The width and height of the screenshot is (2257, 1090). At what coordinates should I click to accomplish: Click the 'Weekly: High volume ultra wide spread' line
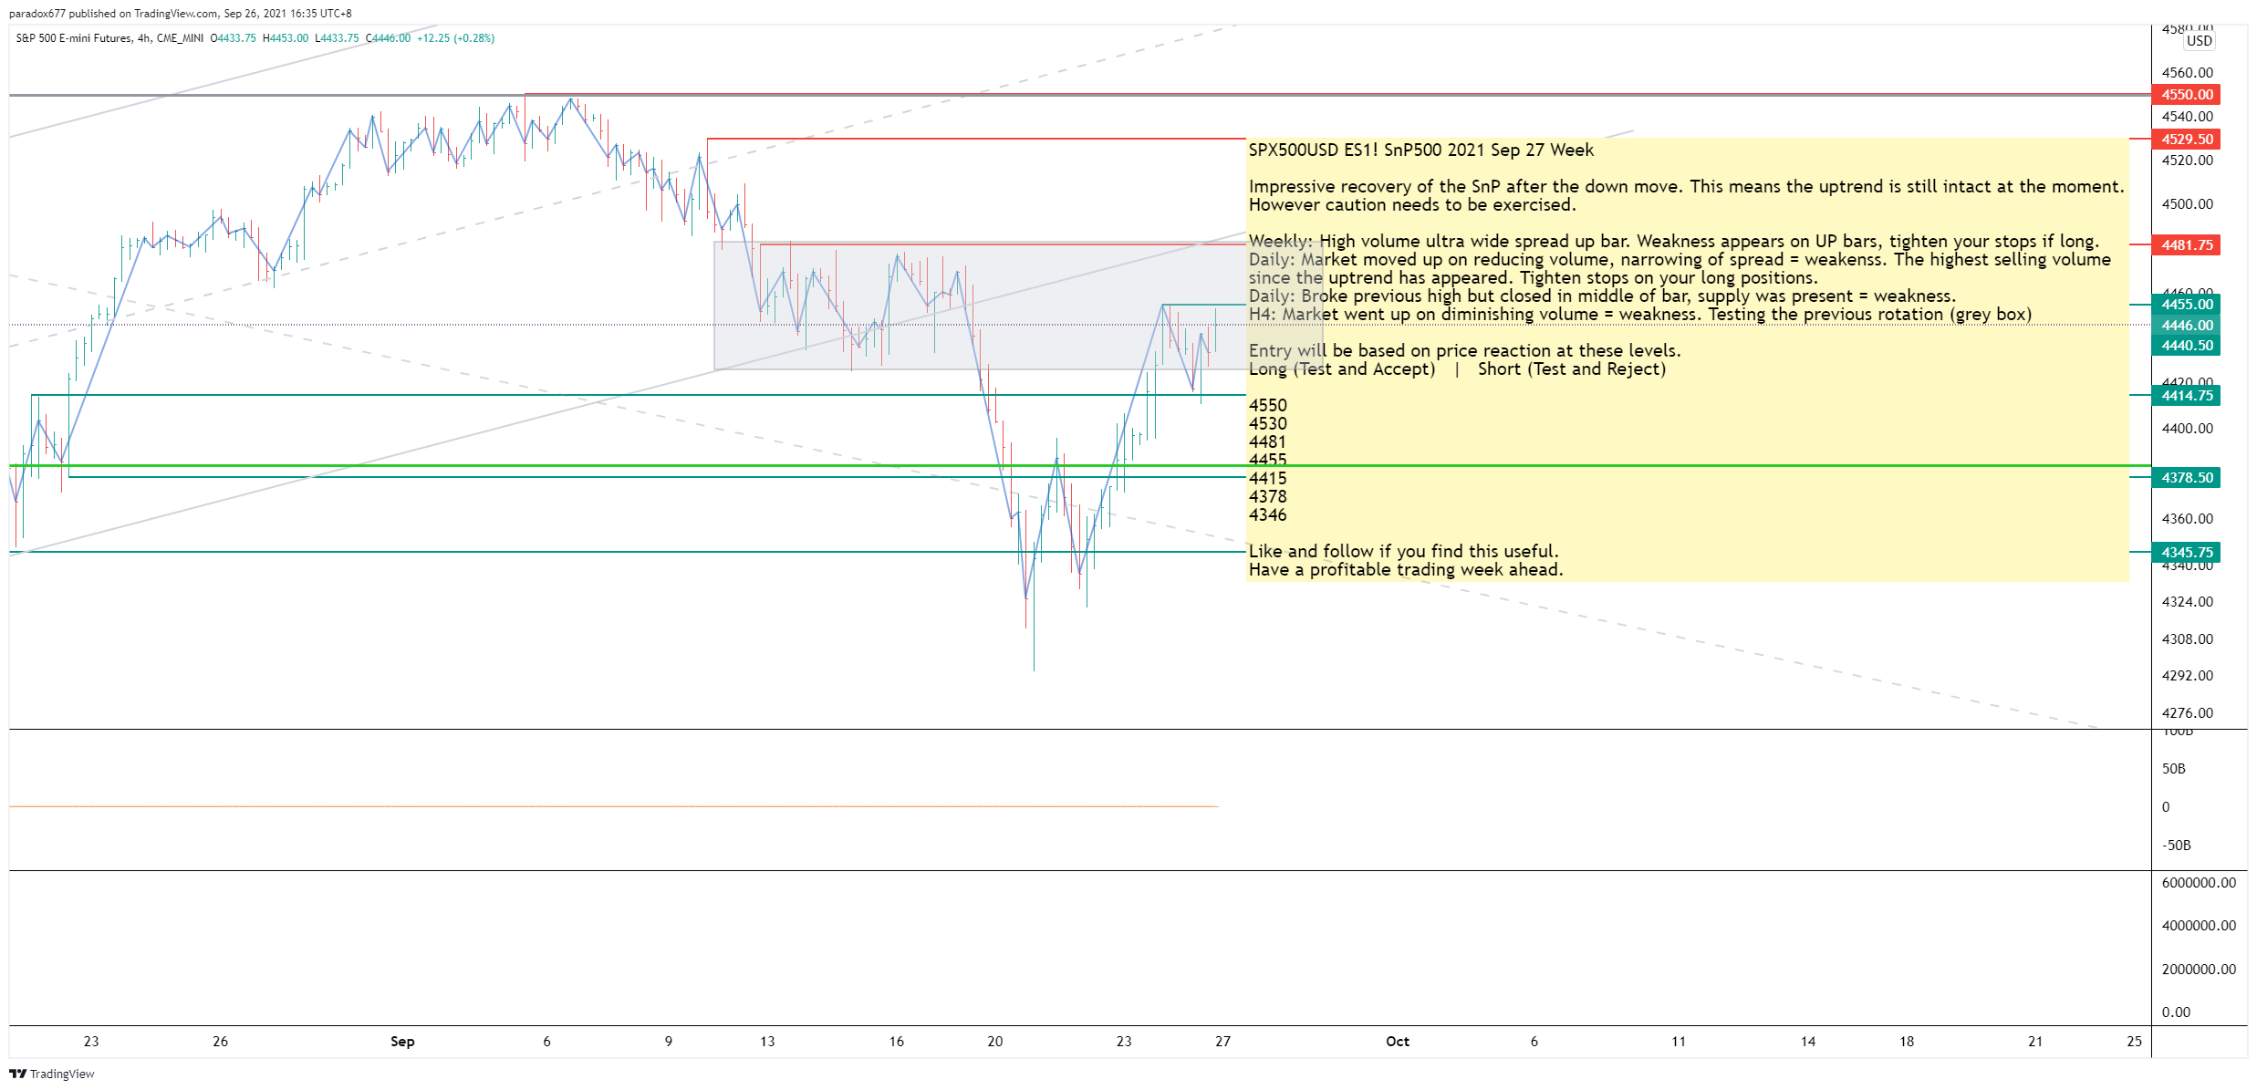[1674, 242]
